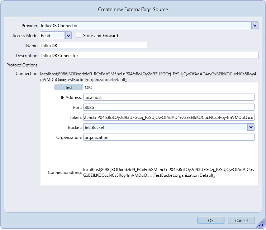Expand the Bucket dropdown arrow
This screenshot has height=230, width=266.
[x=251, y=127]
